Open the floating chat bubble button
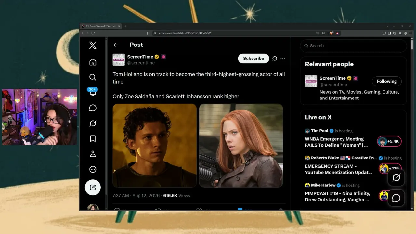416x234 pixels. (396, 198)
